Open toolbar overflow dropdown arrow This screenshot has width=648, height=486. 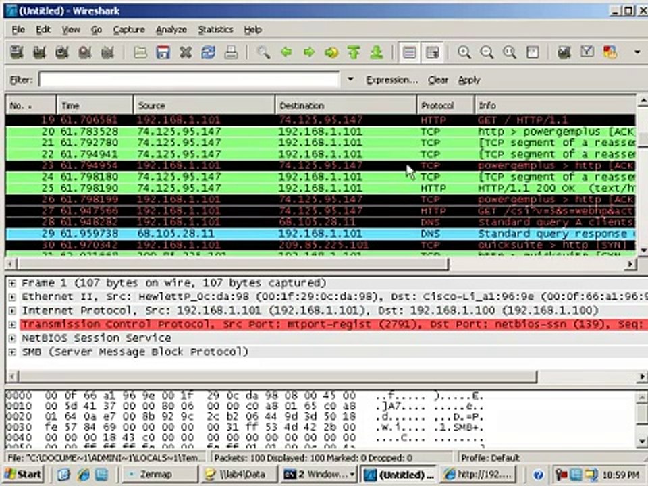pyautogui.click(x=637, y=52)
